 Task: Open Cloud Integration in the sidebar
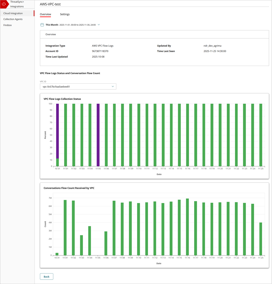click(x=14, y=13)
